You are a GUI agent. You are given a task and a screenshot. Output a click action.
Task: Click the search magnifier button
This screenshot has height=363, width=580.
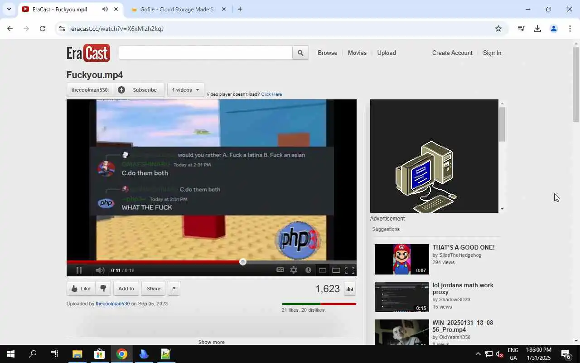pos(300,53)
